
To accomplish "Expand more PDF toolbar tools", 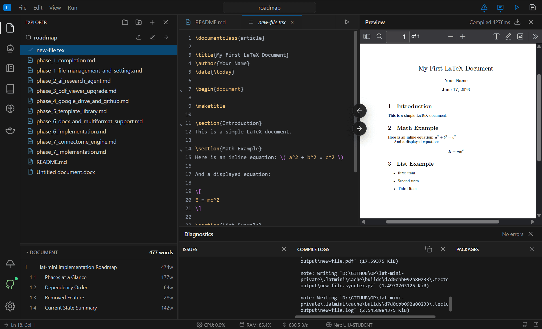I will pos(535,36).
